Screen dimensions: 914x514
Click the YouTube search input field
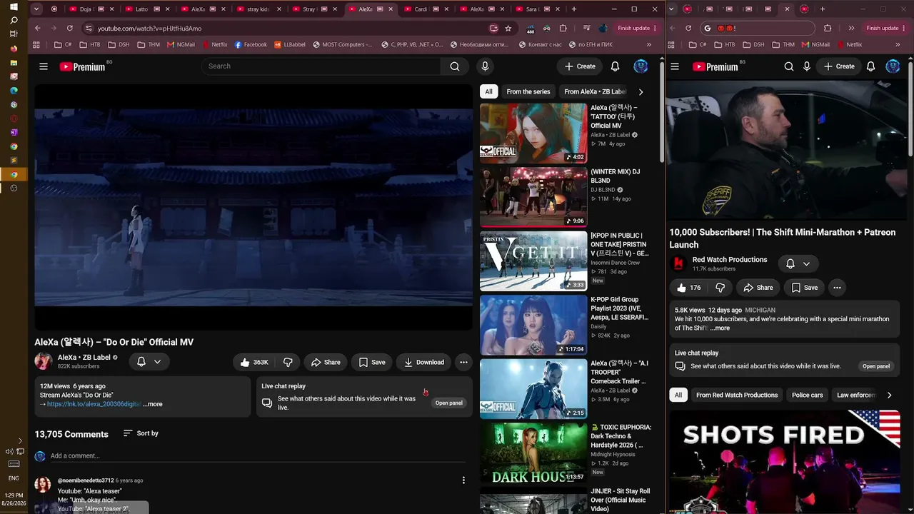[x=321, y=66]
